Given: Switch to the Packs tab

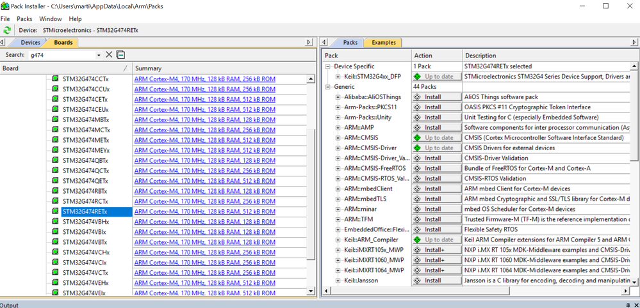Looking at the screenshot, I should 350,42.
